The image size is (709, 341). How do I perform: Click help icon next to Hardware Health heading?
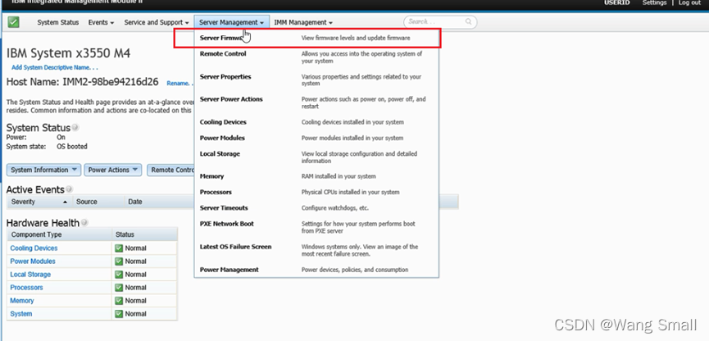(x=84, y=222)
